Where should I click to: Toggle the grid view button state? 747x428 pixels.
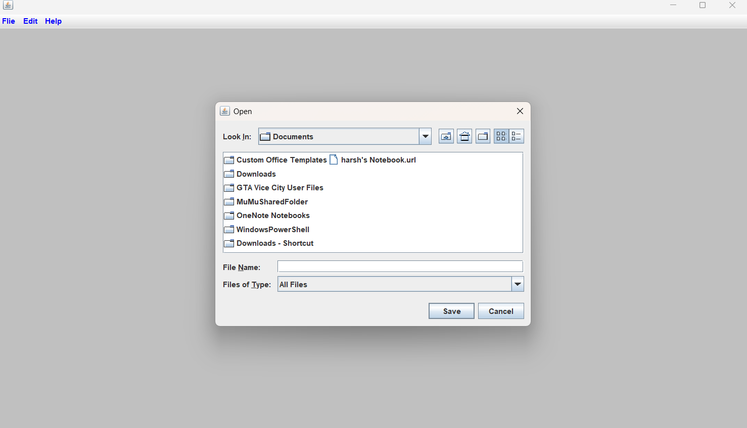pyautogui.click(x=501, y=136)
